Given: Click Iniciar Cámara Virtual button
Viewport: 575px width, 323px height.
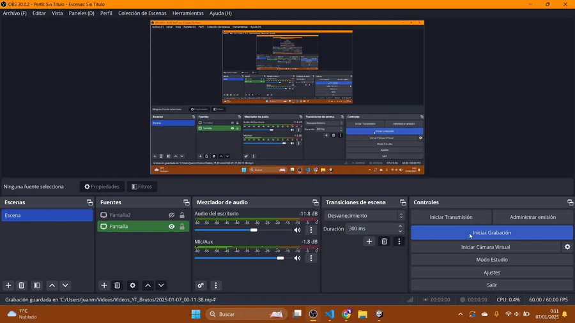Looking at the screenshot, I should pyautogui.click(x=486, y=247).
